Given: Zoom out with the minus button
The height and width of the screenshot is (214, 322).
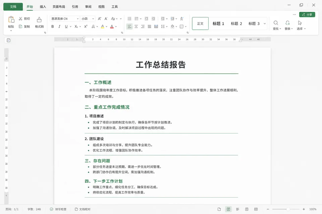Looking at the screenshot, I should 268,209.
